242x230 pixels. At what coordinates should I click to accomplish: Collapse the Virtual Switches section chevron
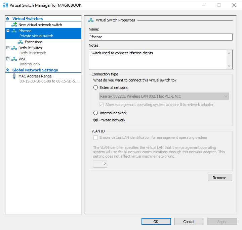7,19
